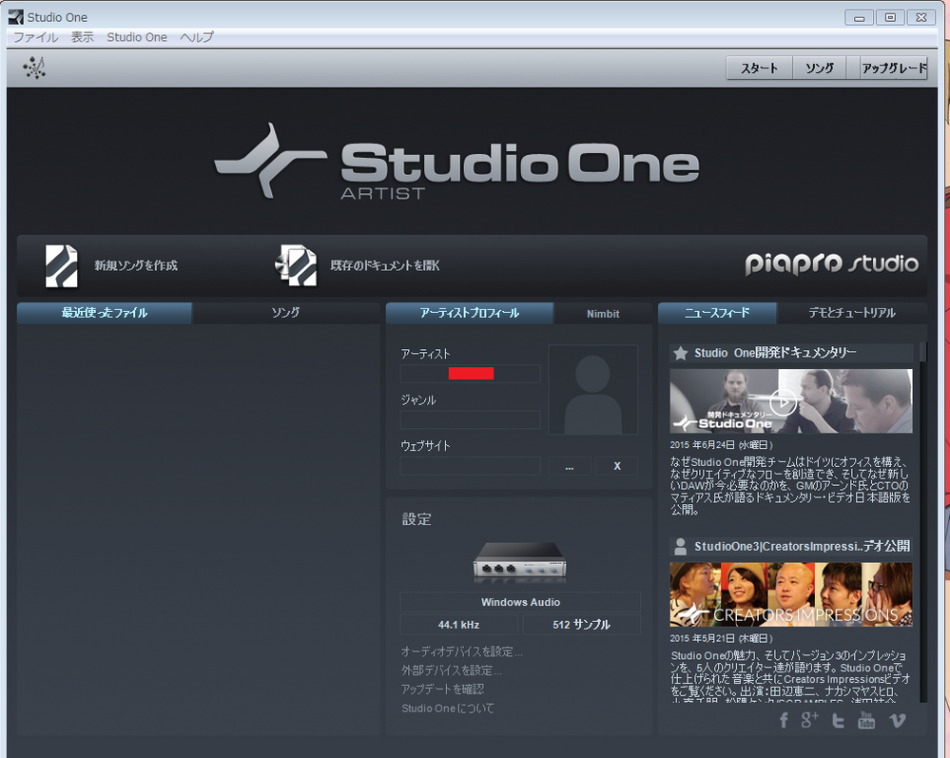Viewport: 950px width, 758px height.
Task: Click the audio interface device image
Action: [x=520, y=562]
